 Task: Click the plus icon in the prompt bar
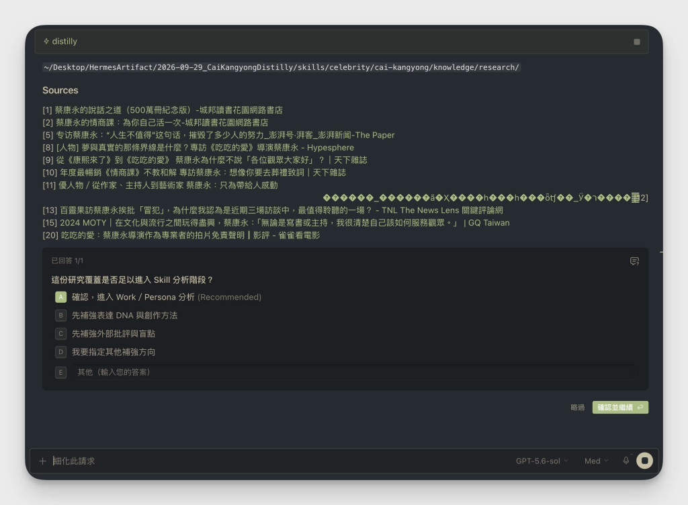coord(42,461)
